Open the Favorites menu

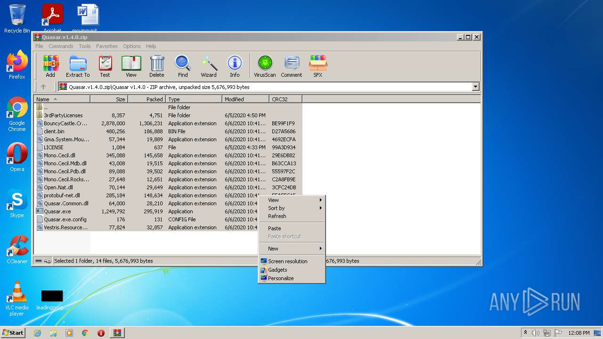(107, 46)
